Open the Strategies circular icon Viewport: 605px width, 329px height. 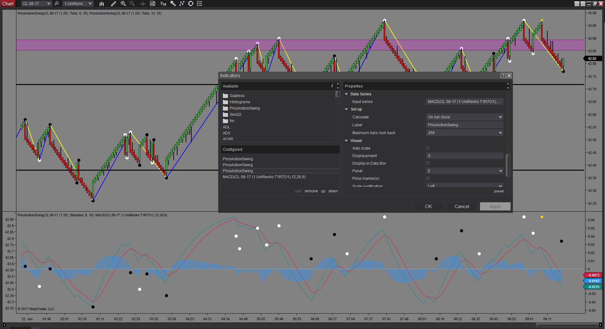(x=191, y=3)
